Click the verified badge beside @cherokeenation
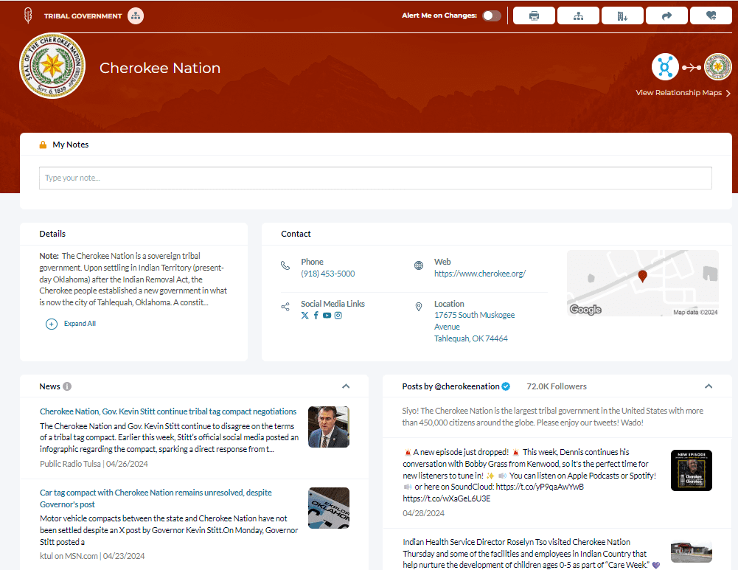Image resolution: width=738 pixels, height=570 pixels. [x=506, y=386]
